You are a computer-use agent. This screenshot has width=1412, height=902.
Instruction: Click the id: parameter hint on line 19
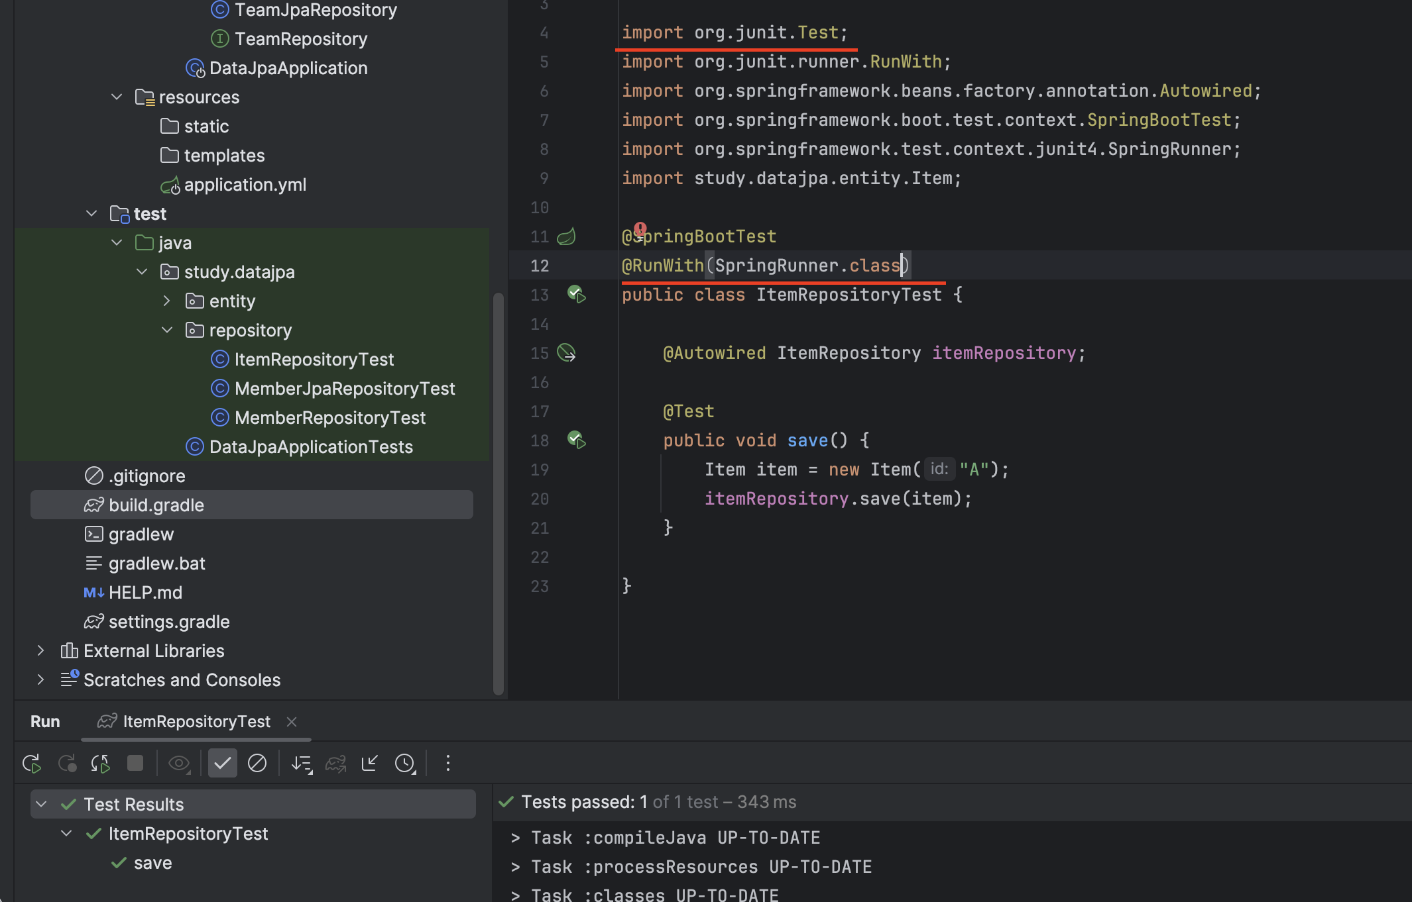[939, 469]
